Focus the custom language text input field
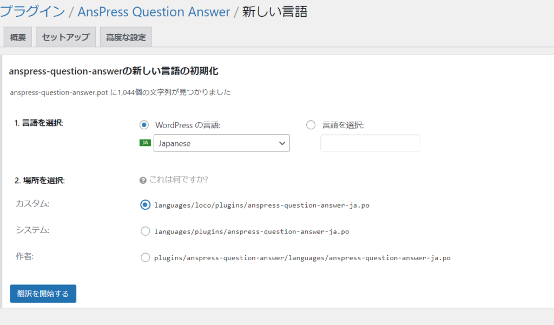554x325 pixels. (370, 143)
